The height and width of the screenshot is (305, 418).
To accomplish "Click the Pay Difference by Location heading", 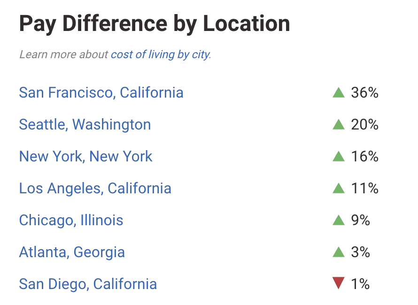I will click(x=155, y=23).
